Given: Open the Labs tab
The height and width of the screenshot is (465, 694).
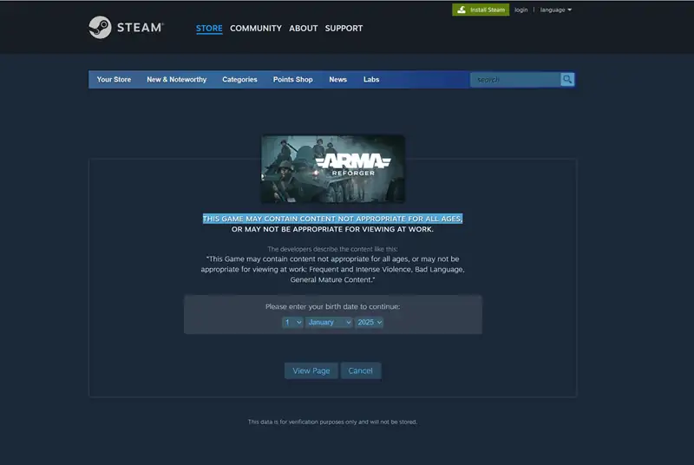Looking at the screenshot, I should (371, 80).
